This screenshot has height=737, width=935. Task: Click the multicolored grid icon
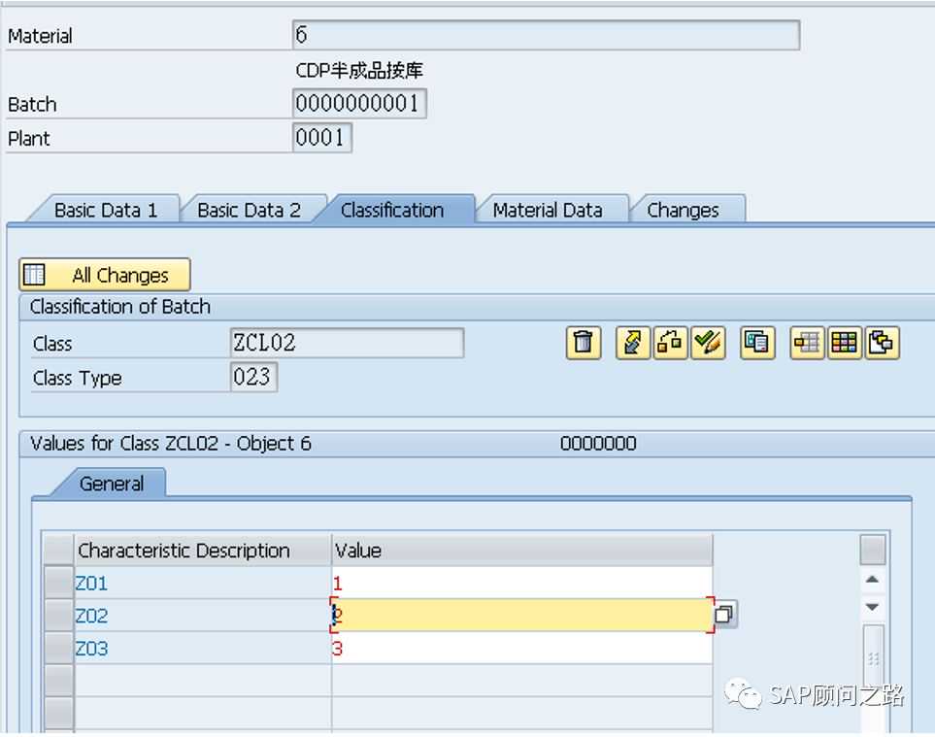845,343
